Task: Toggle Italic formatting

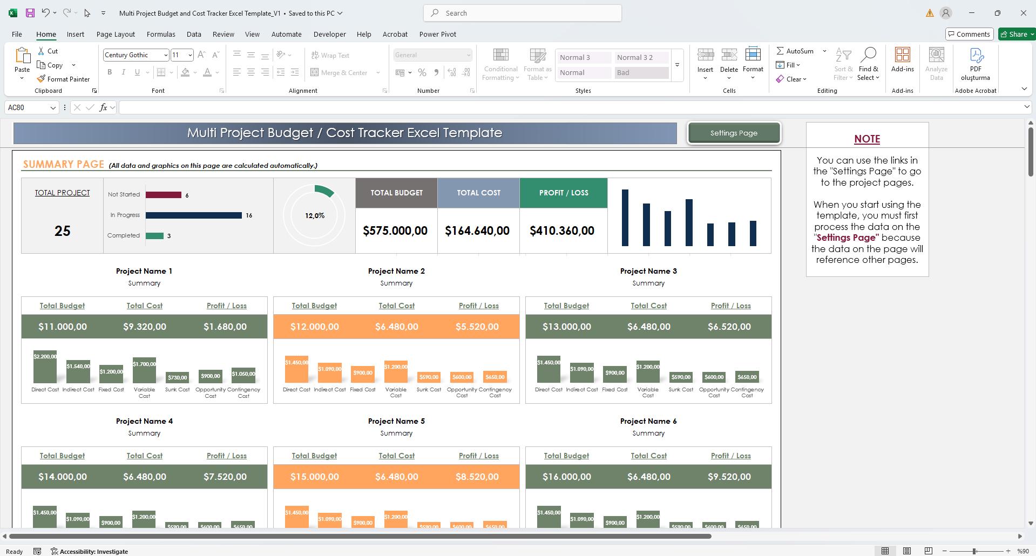Action: [123, 72]
